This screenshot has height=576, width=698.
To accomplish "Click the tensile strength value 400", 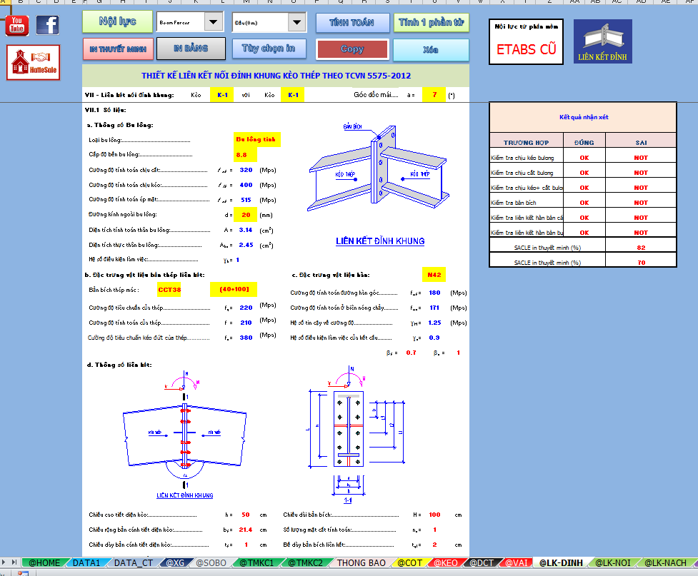I will 246,185.
